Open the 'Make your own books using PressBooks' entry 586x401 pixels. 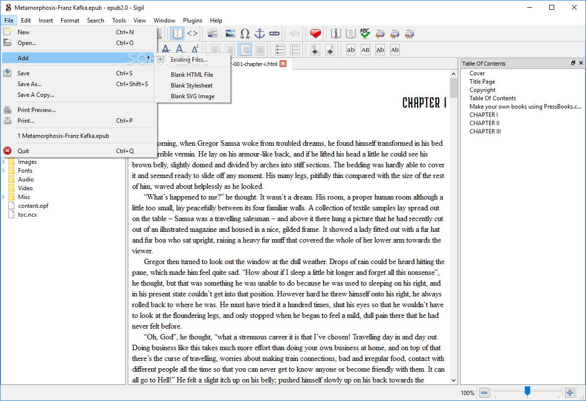tap(525, 107)
